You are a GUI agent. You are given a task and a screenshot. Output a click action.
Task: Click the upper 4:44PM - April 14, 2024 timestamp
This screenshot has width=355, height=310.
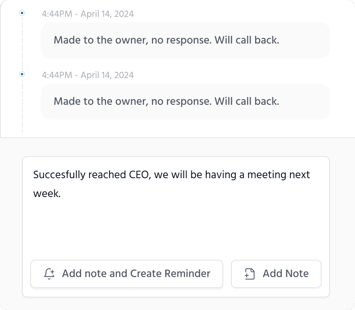[88, 14]
